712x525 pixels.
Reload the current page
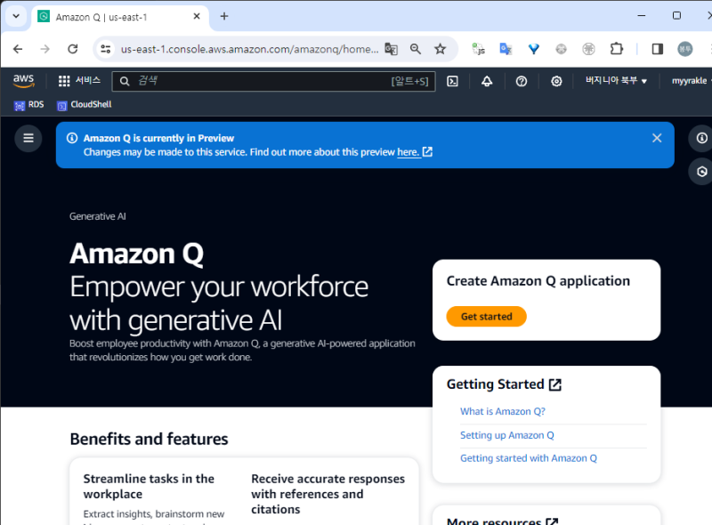(73, 49)
